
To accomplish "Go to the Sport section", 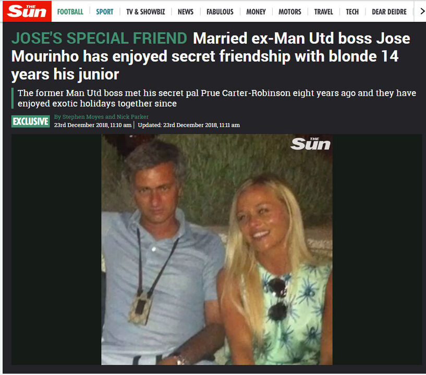I will click(x=105, y=11).
